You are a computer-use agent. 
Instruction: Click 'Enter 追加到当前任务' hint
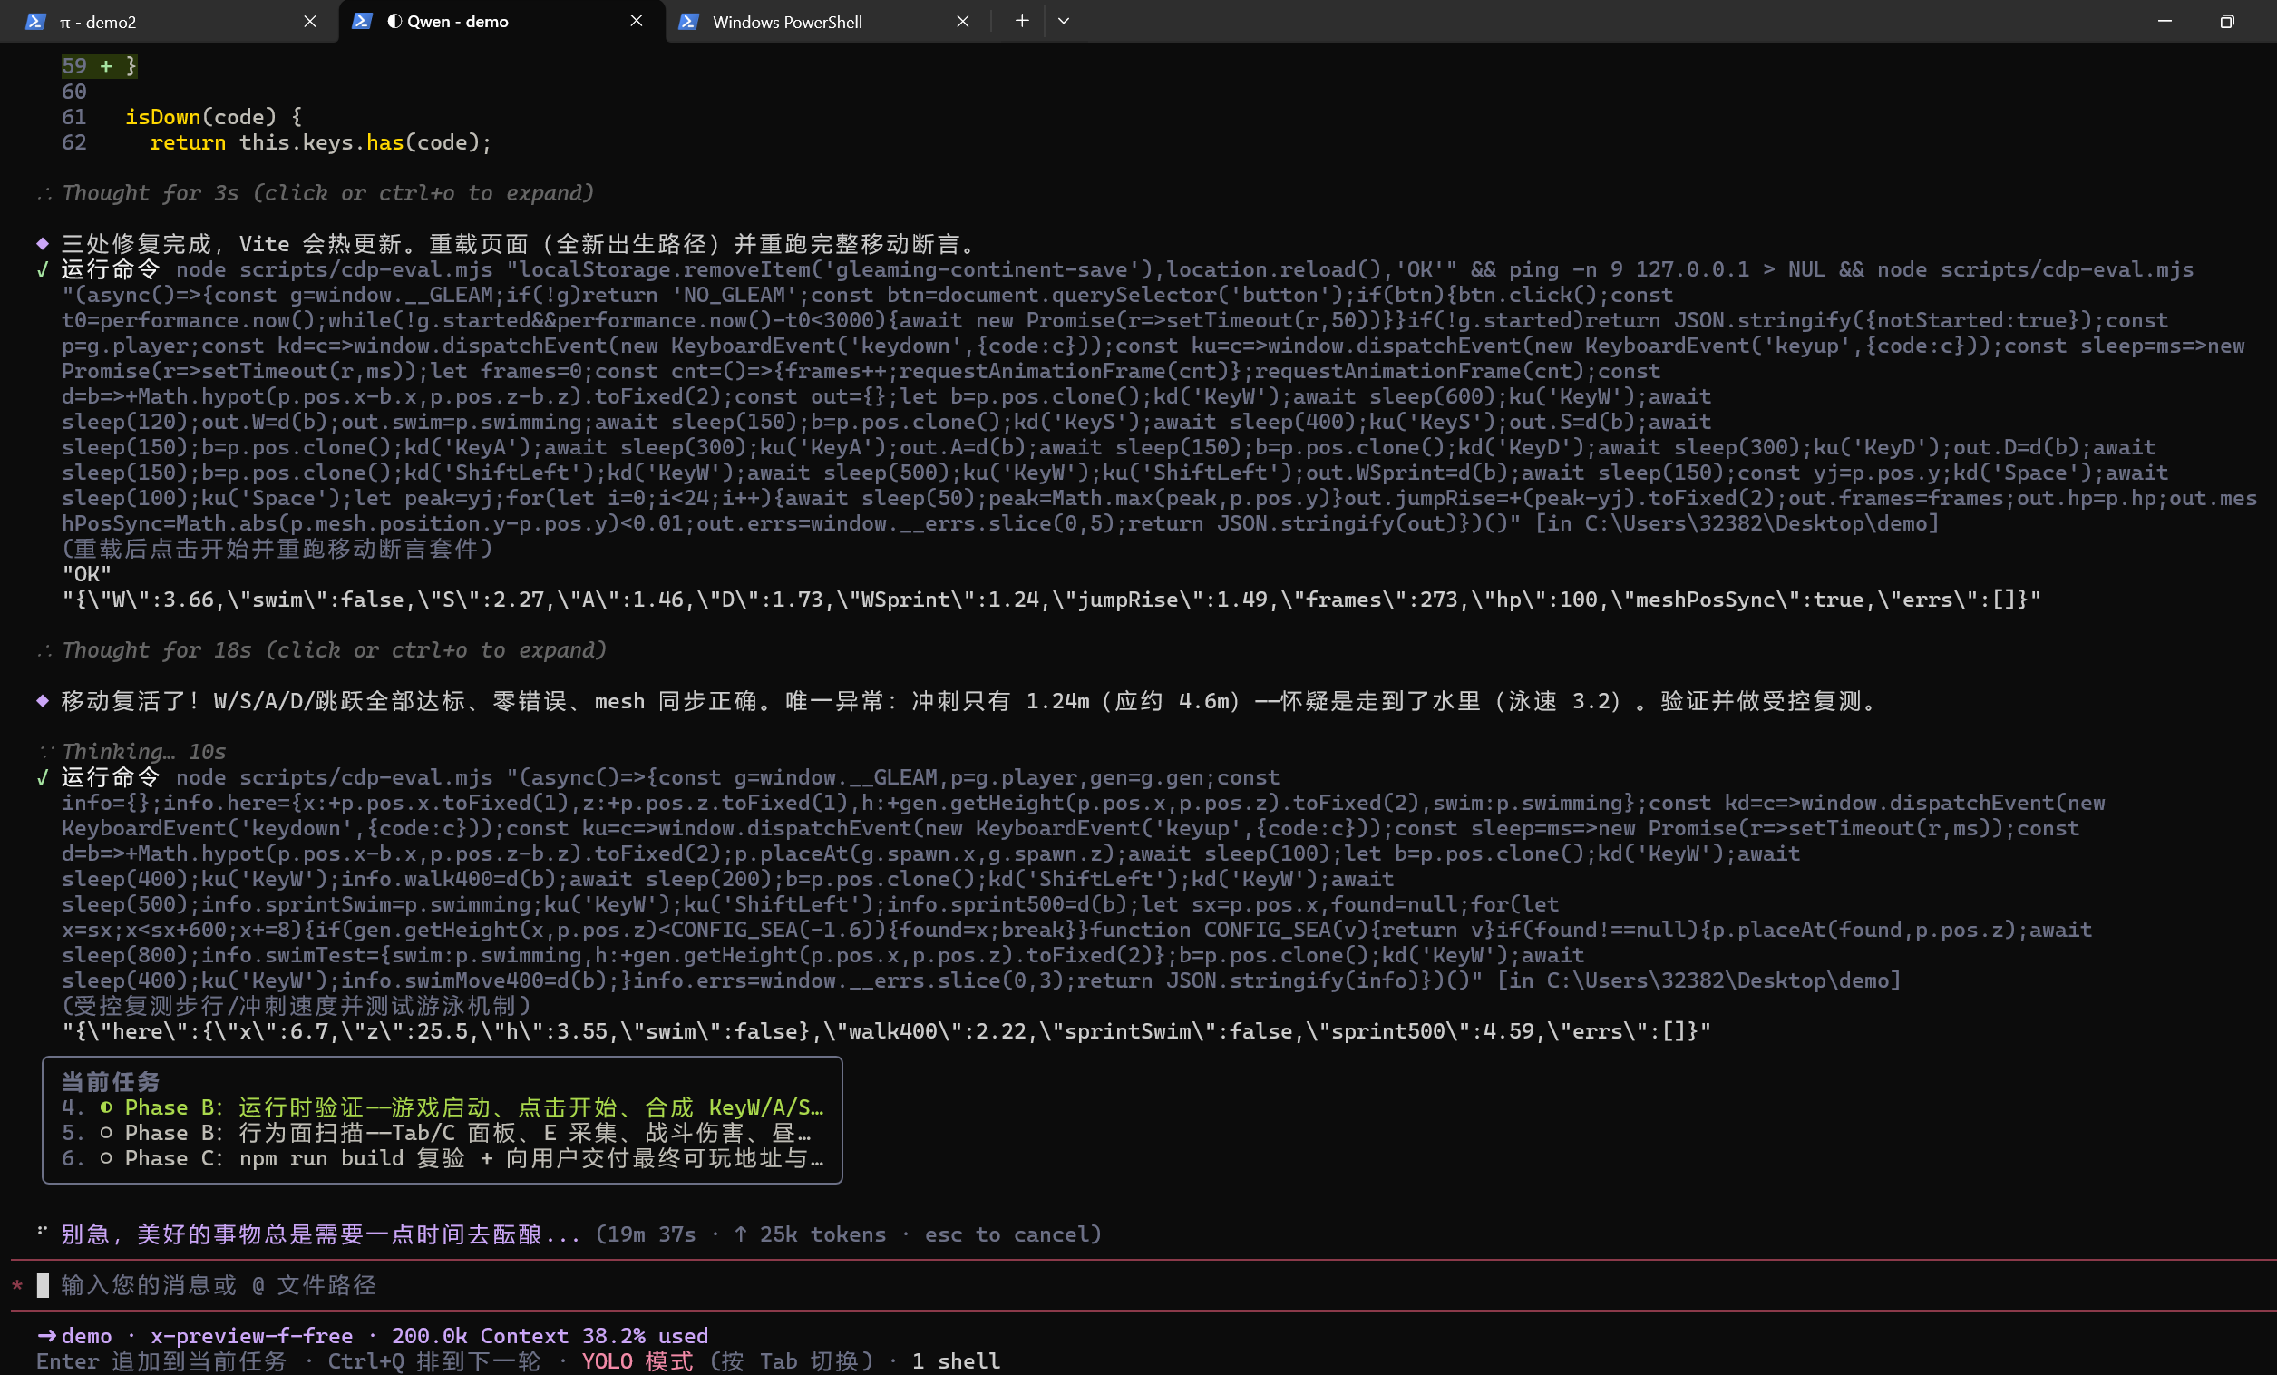(161, 1362)
